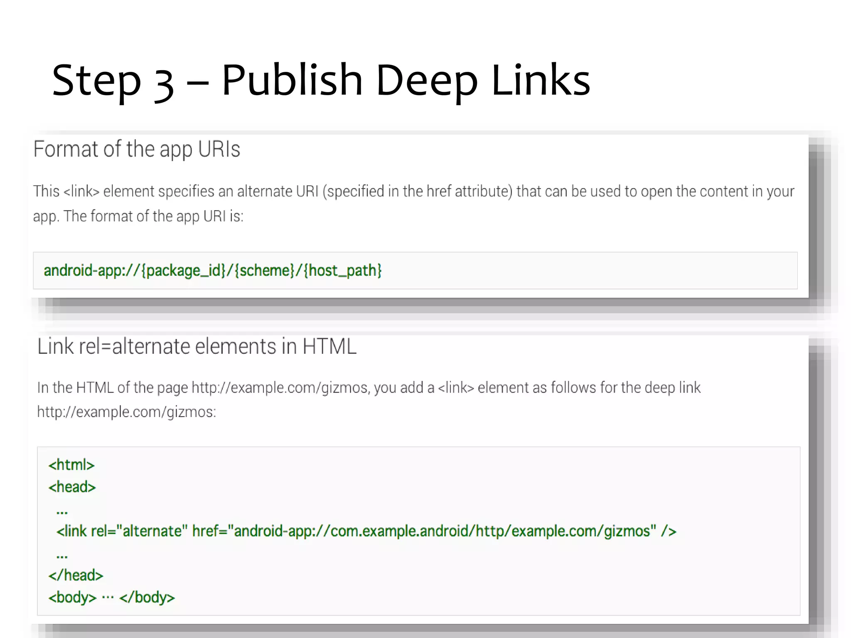Click the code 'android-app://{package_id}/{scheme}/{host_path}'
Image resolution: width=851 pixels, height=638 pixels.
point(213,270)
